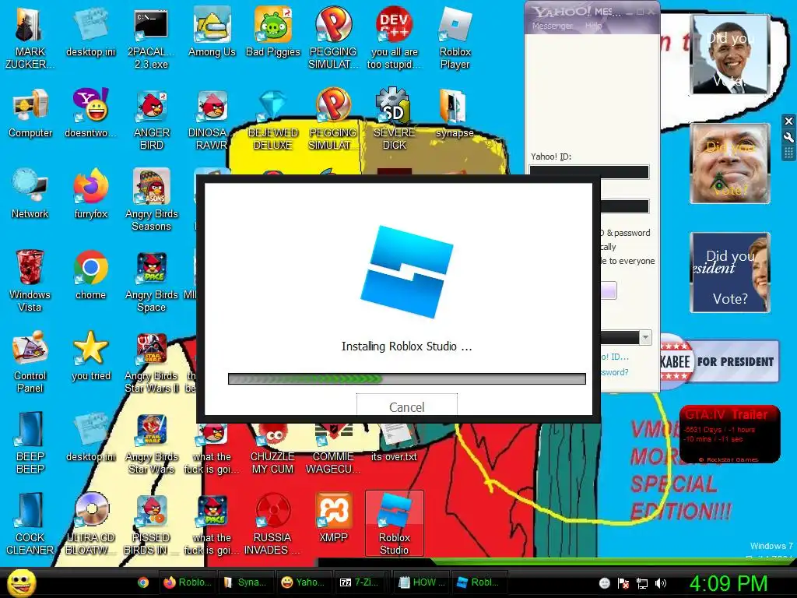
Task: Switch to the Robl... Studio taskbar button
Action: click(479, 582)
